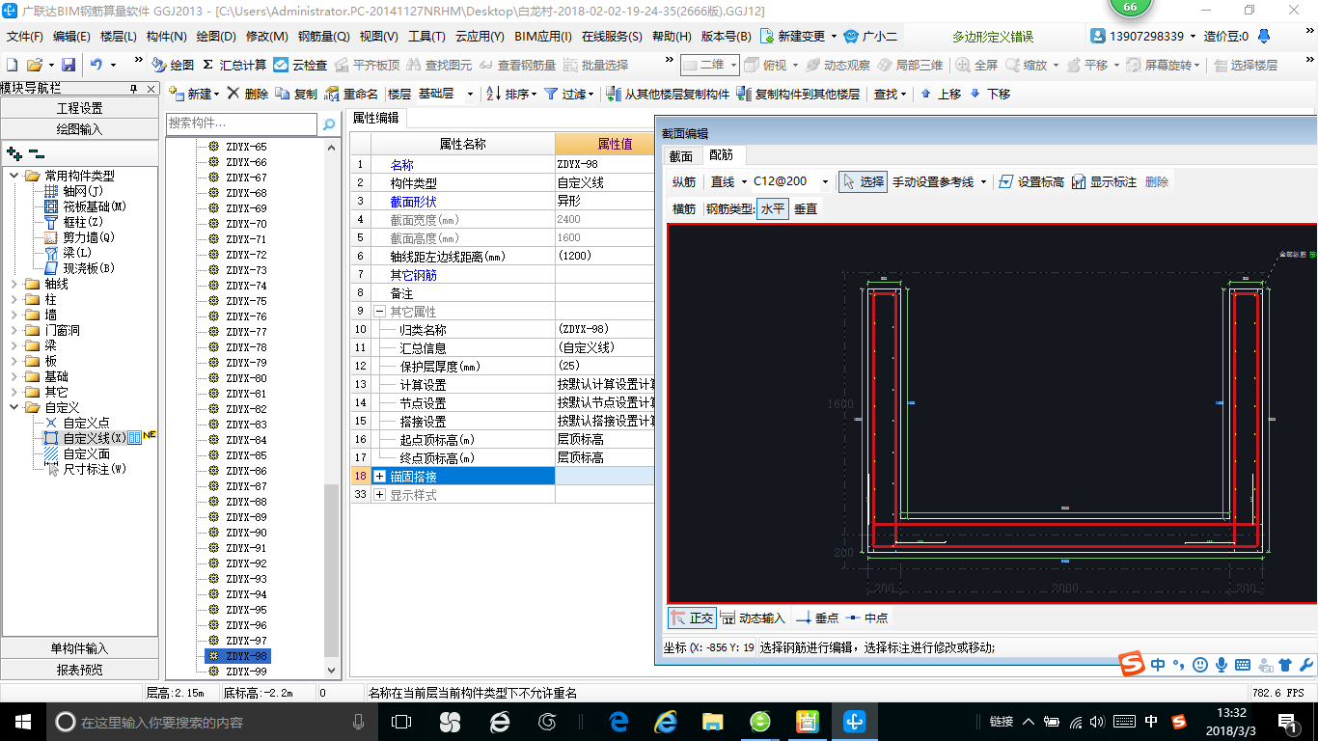This screenshot has width=1318, height=741.
Task: Open the 单构件输入 panel
Action: 79,648
